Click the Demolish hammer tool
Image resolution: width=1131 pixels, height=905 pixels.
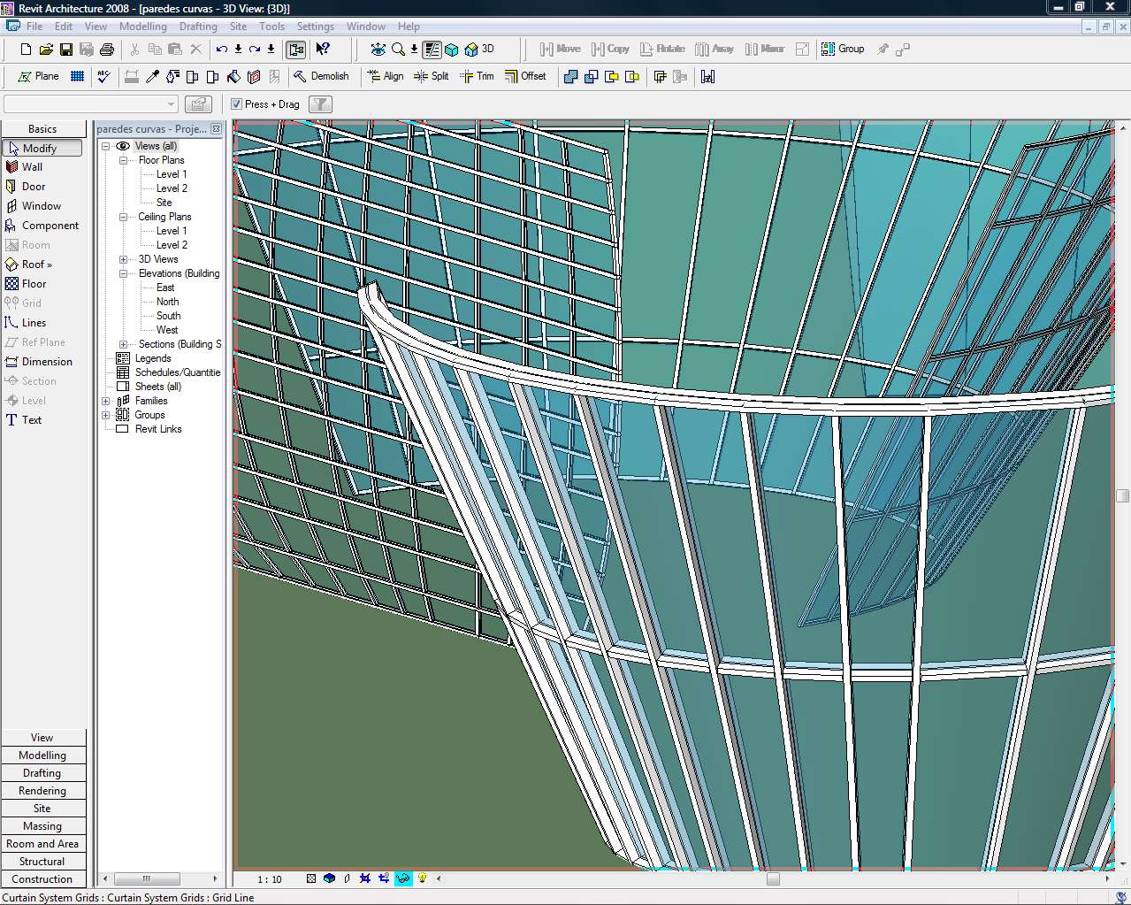tap(321, 77)
